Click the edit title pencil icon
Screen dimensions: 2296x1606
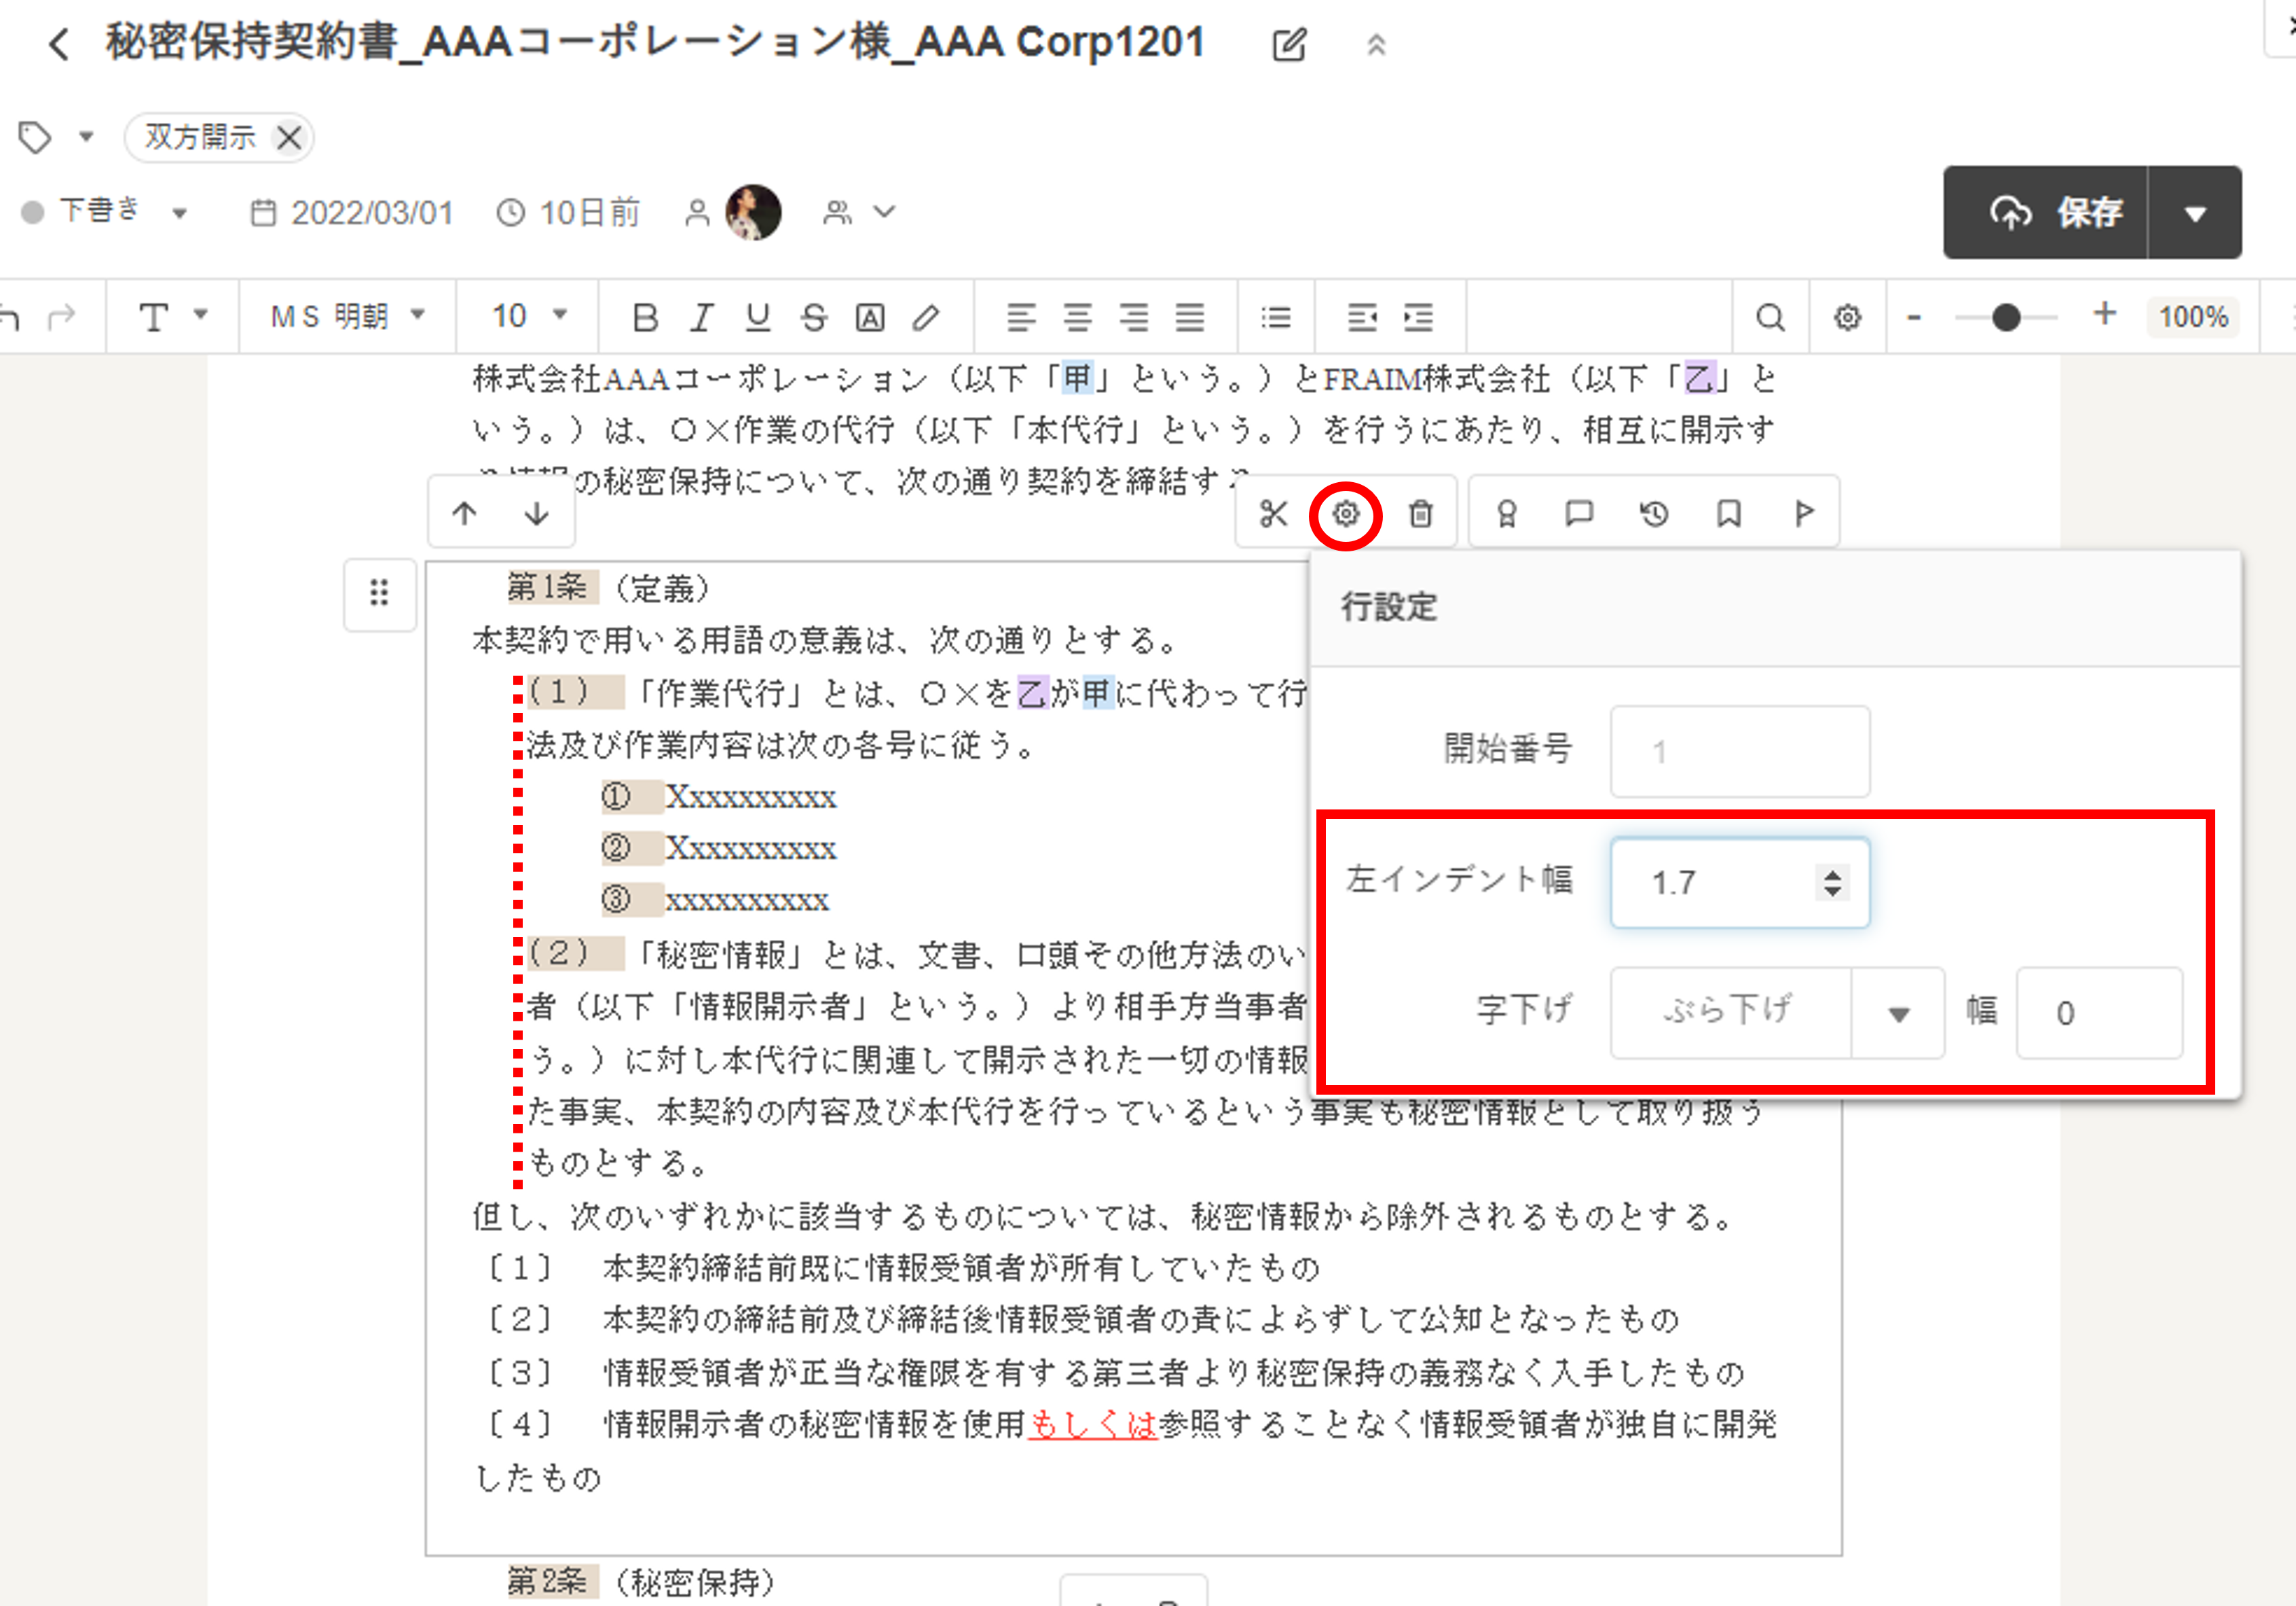[1289, 45]
